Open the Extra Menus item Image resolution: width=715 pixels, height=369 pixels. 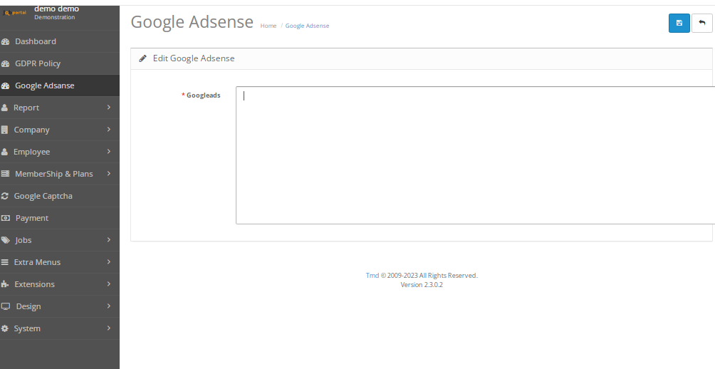37,262
